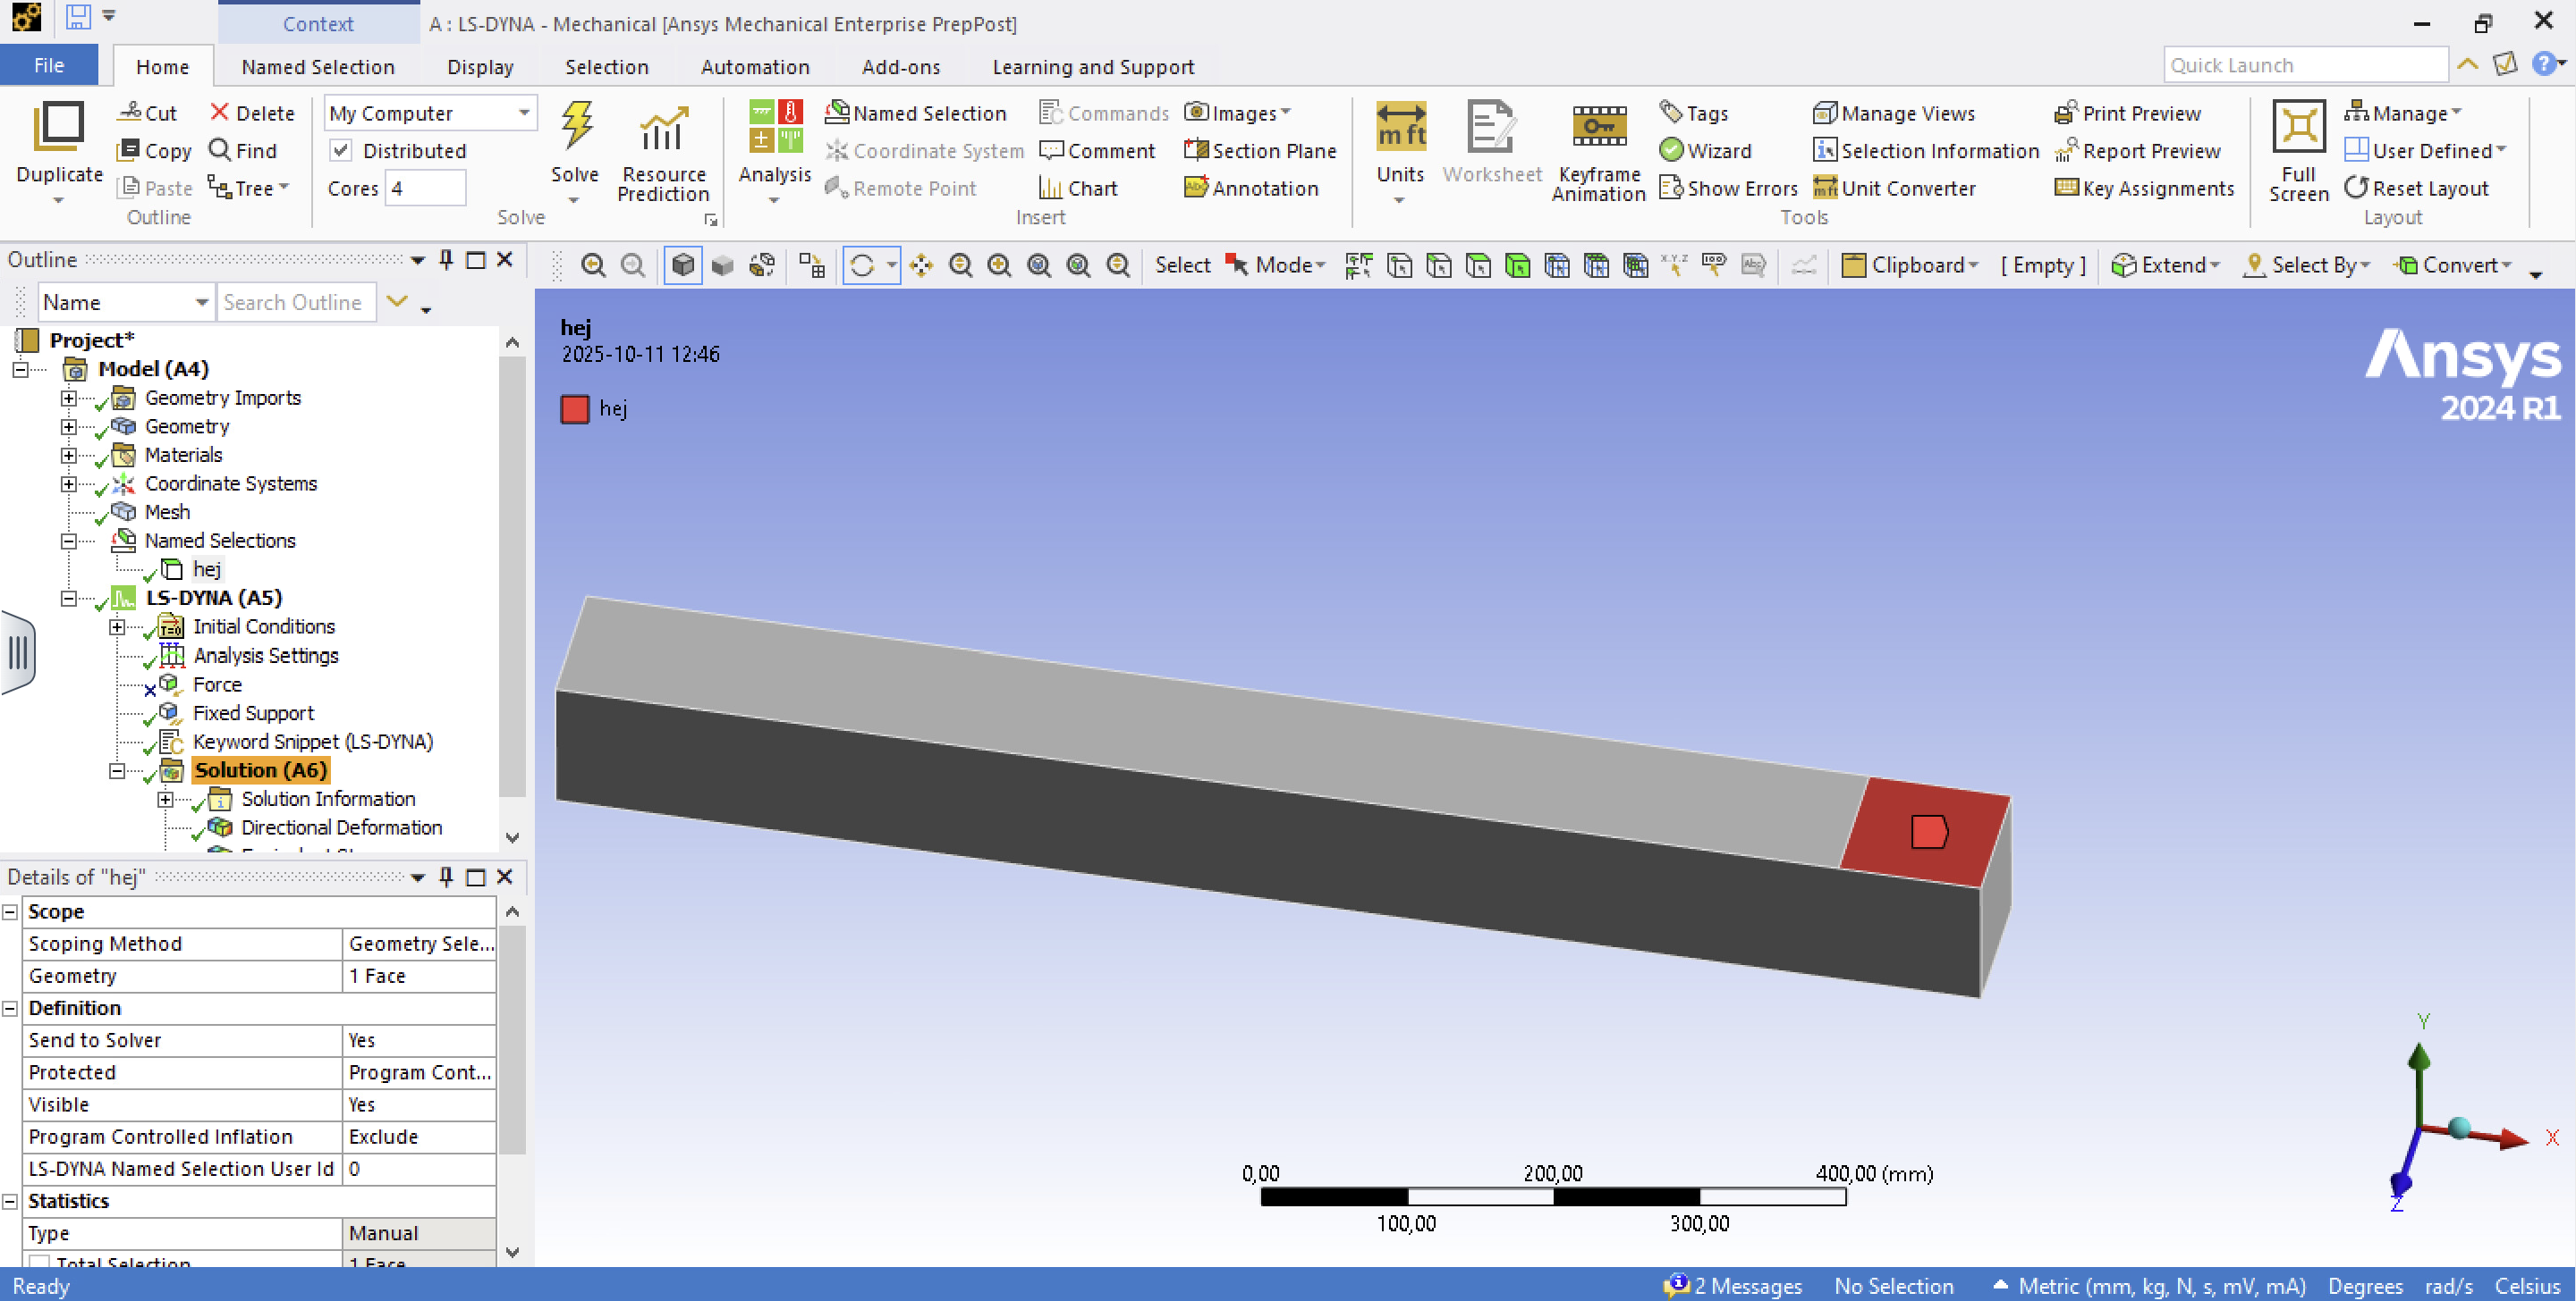
Task: Enter Full Screen mode
Action: point(2297,128)
